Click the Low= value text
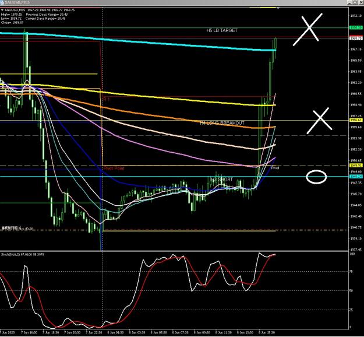The width and height of the screenshot is (364, 337). click(11, 18)
